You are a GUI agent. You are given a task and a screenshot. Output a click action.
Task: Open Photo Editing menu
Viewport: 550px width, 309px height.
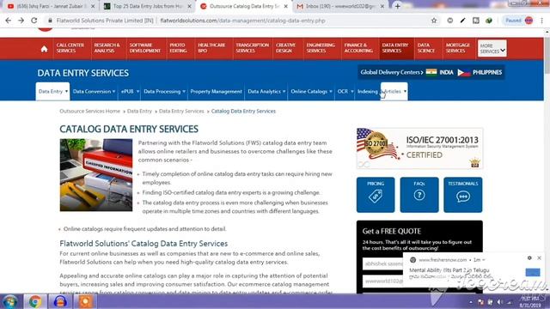[178, 48]
